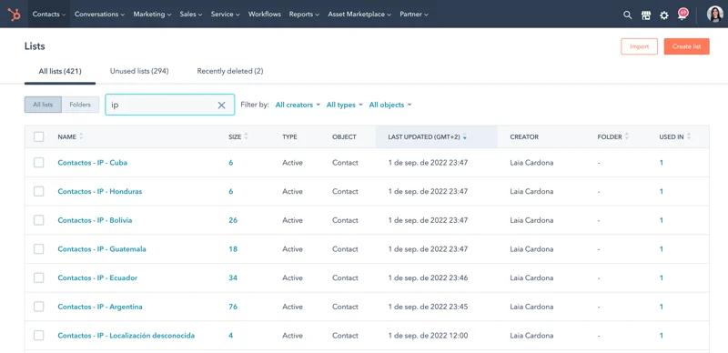
Task: Click the HubSpot sprocket logo
Action: tap(14, 15)
